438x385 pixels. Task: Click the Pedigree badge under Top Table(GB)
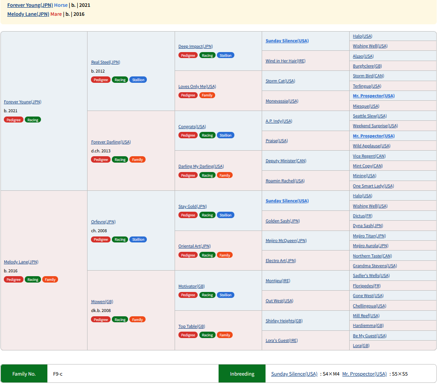188,335
